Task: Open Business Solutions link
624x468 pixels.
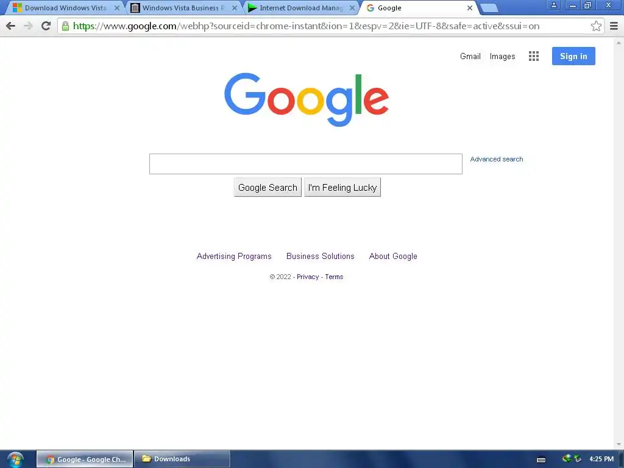Action: tap(321, 257)
